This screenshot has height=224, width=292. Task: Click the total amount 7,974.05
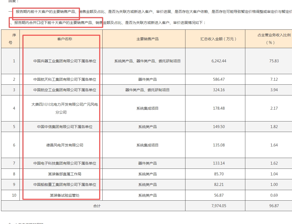coord(219,206)
